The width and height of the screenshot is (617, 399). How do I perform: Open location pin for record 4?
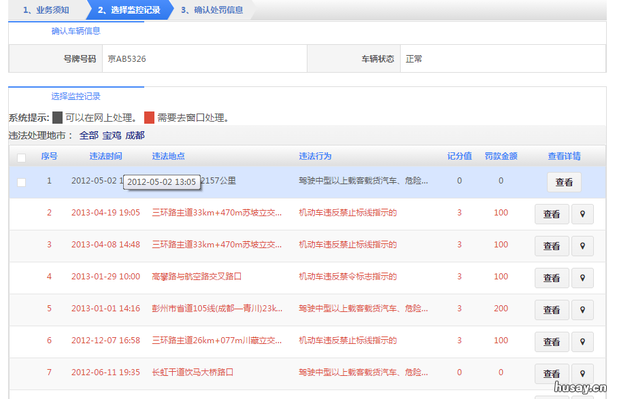(x=582, y=278)
